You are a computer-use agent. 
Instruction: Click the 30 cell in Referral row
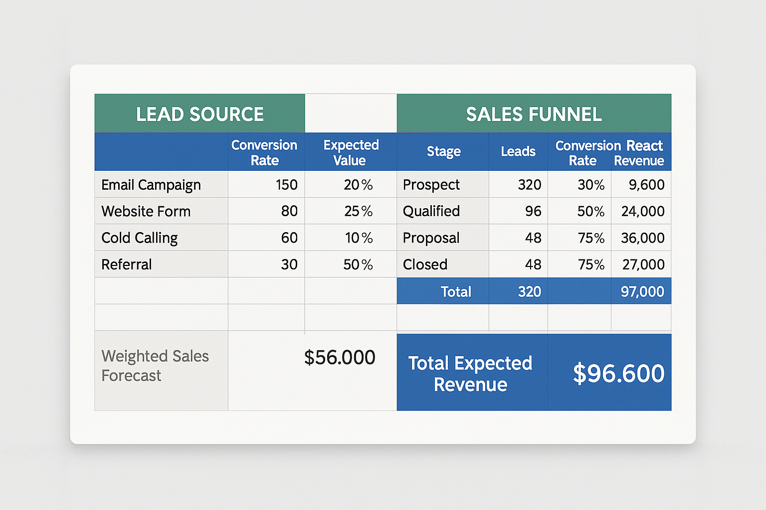(x=266, y=264)
